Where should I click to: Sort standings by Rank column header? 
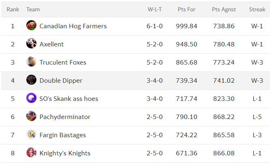(x=13, y=9)
